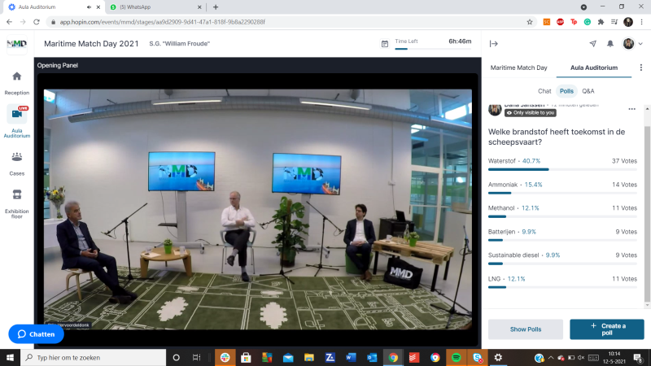Open the event schedule calendar icon
The image size is (651, 366).
(x=385, y=44)
